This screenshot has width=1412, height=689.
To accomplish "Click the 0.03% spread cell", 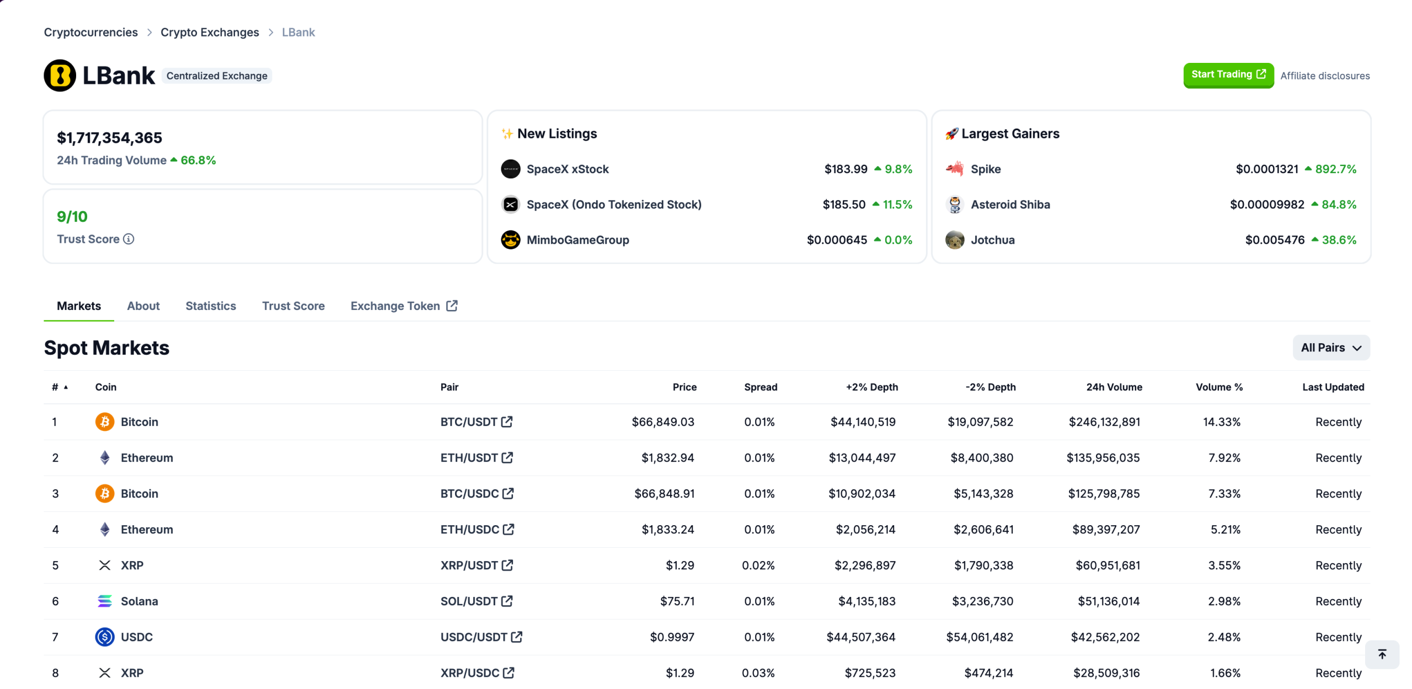I will click(x=758, y=673).
